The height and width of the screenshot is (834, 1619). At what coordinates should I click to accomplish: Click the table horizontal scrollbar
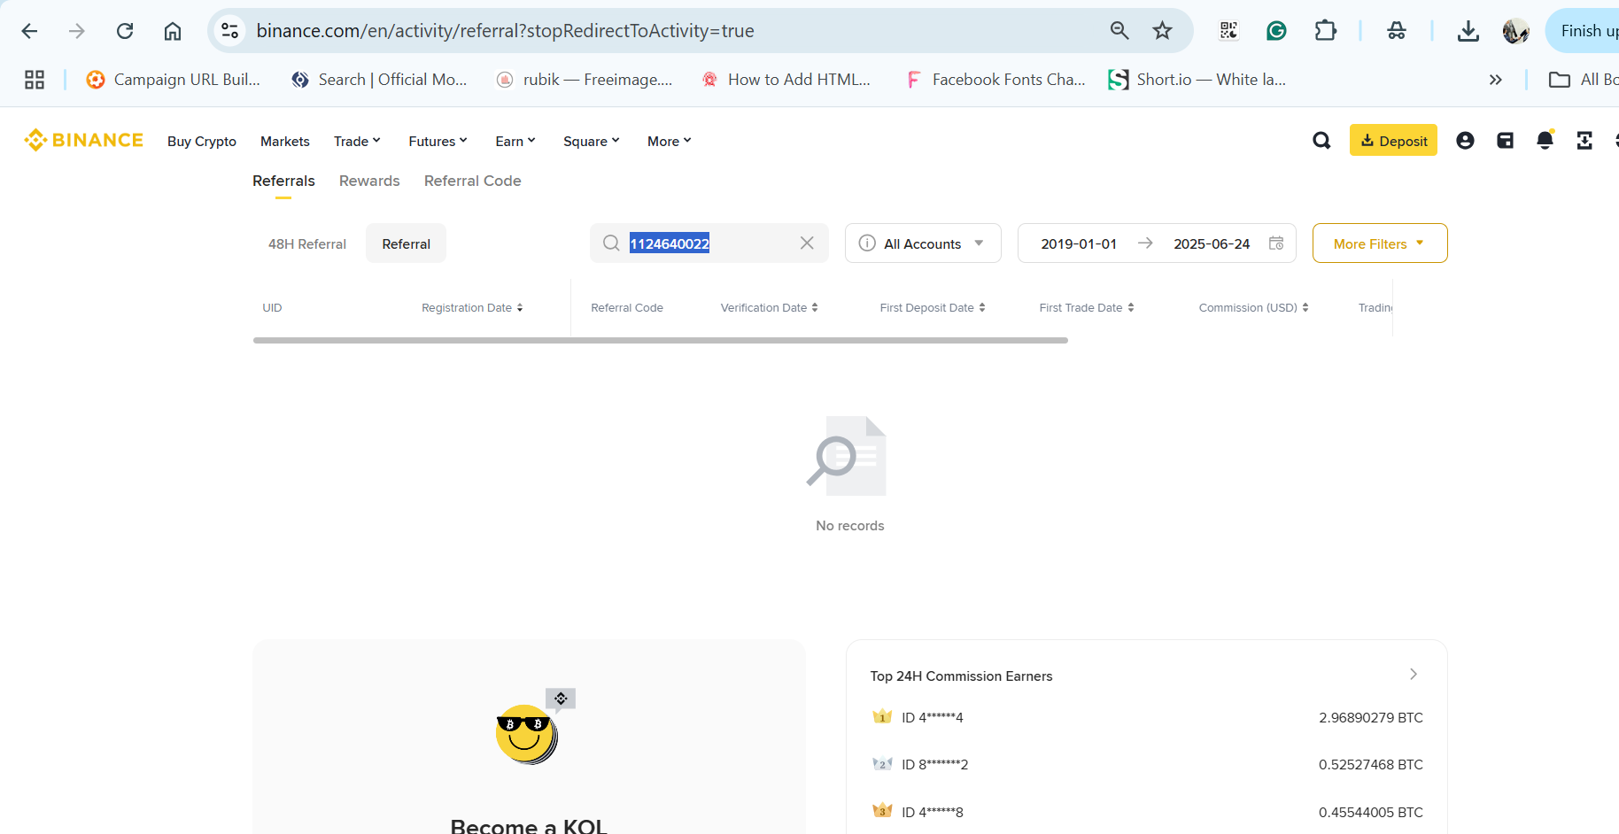pos(661,340)
